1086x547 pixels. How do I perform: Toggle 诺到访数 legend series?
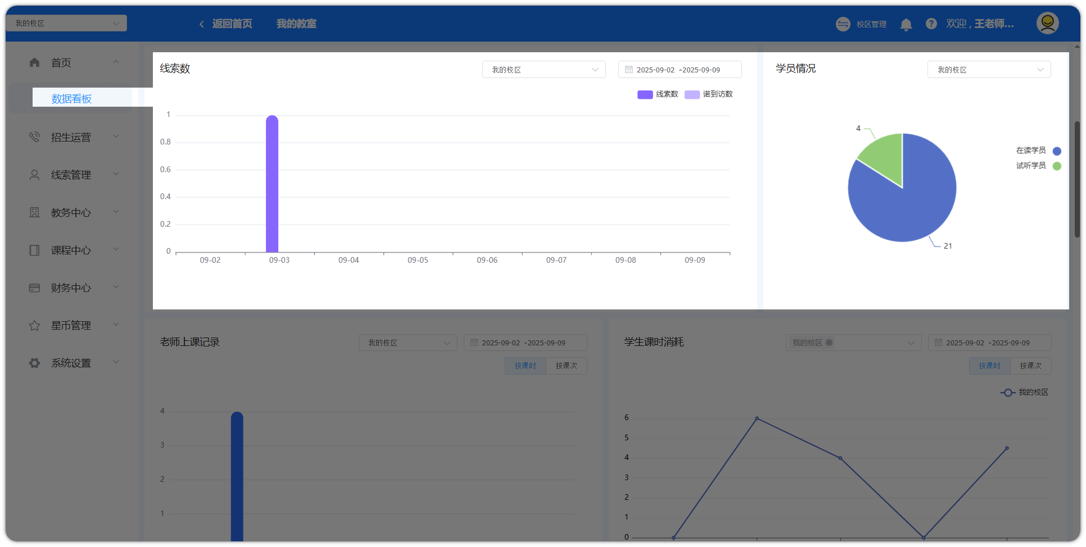(x=709, y=94)
